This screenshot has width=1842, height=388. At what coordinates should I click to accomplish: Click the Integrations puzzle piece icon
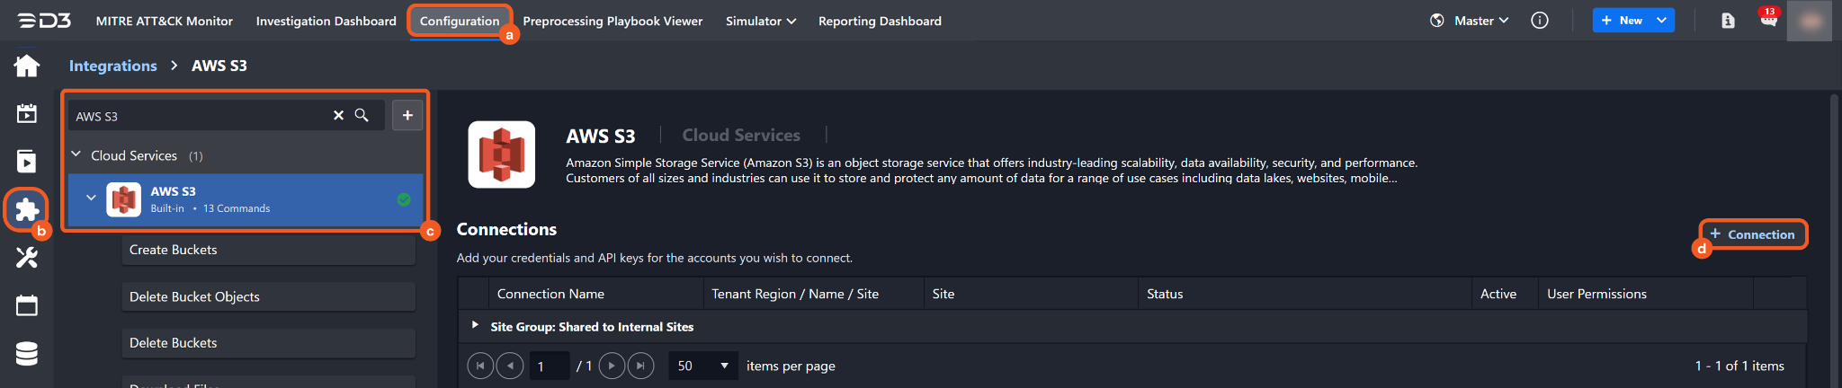pyautogui.click(x=27, y=209)
